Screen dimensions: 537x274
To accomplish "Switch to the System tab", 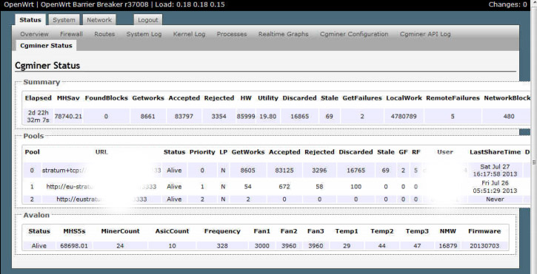I will point(64,20).
